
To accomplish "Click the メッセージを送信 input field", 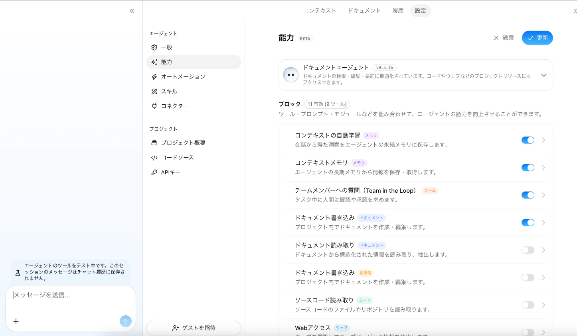I will tap(71, 295).
